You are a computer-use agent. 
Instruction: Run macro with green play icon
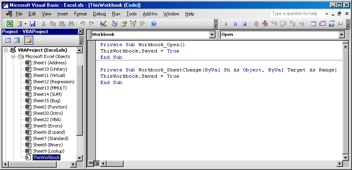pyautogui.click(x=226, y=24)
